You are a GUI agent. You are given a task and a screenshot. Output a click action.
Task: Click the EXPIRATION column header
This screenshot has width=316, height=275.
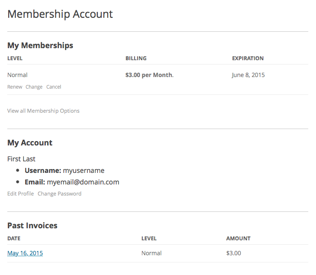pyautogui.click(x=248, y=58)
